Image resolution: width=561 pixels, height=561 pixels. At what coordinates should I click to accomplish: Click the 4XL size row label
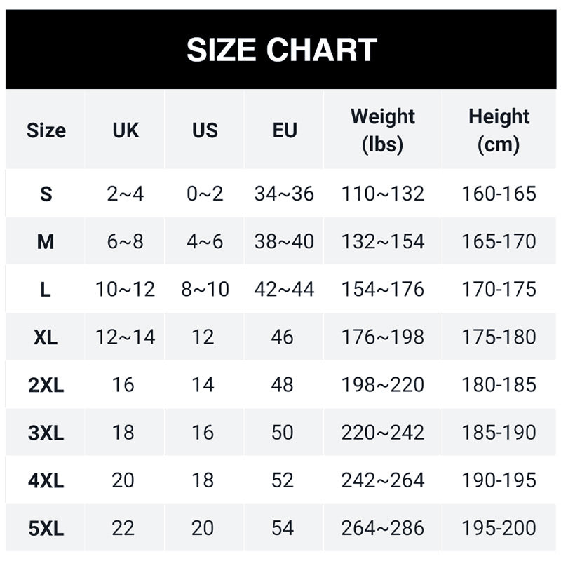(46, 480)
